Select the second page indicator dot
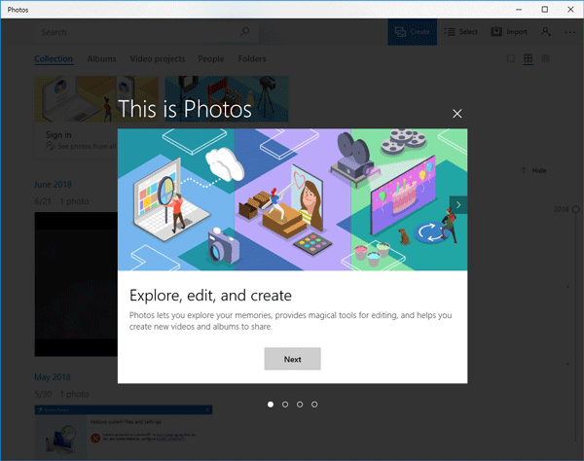 (285, 405)
